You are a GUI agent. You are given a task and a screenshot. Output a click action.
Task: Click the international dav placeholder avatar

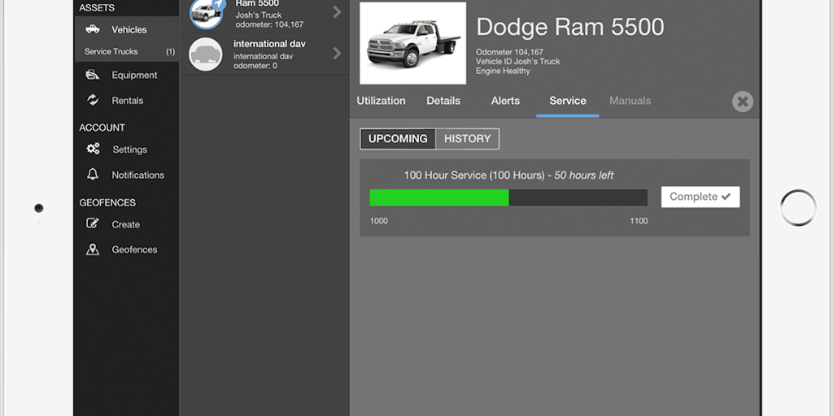[206, 54]
